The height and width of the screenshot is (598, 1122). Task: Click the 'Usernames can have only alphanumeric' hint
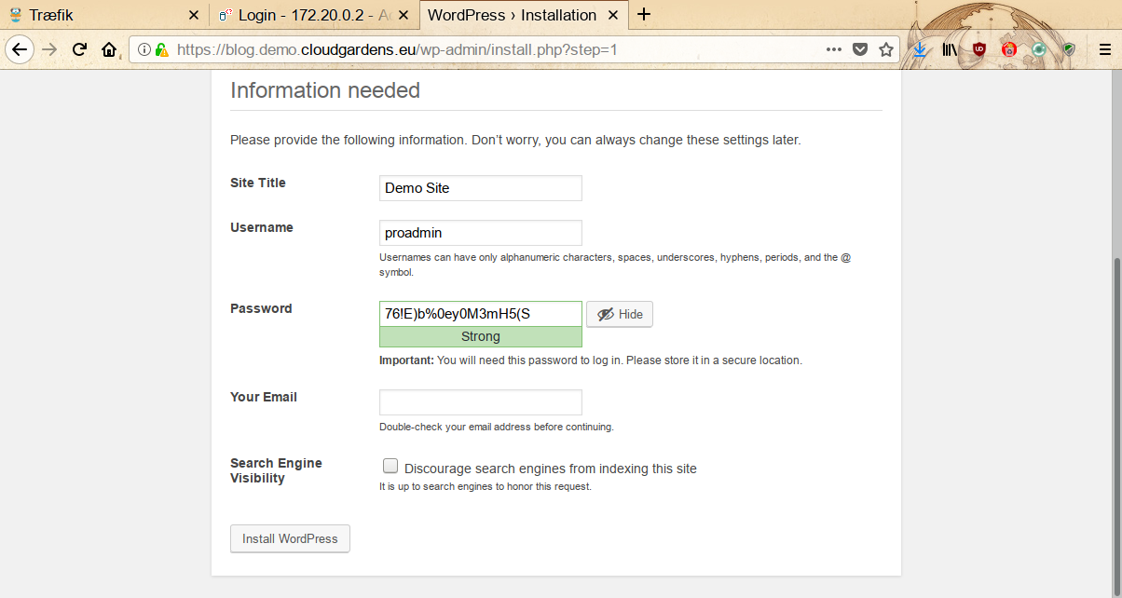tap(615, 265)
